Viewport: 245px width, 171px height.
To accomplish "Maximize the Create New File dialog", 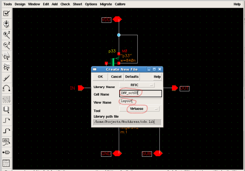I will [154, 69].
